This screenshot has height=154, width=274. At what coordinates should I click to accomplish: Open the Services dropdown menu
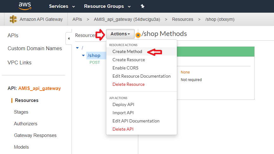(x=62, y=6)
